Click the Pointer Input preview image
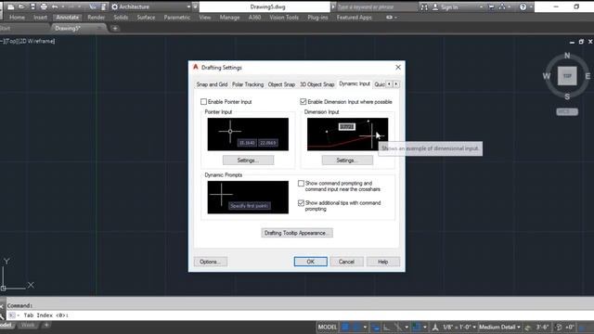Screen dimensions: 594x334 (x=248, y=135)
